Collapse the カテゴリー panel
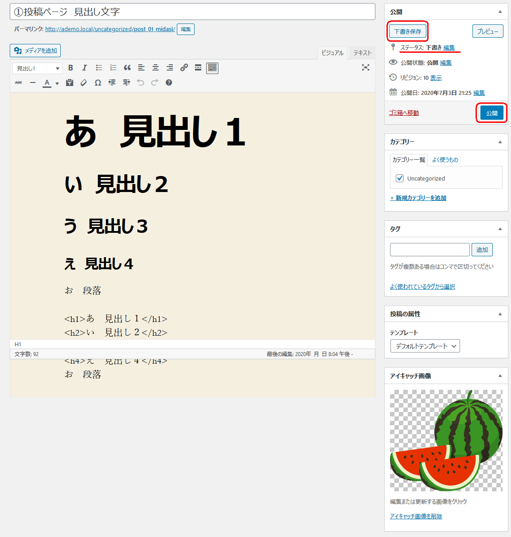 (x=500, y=142)
